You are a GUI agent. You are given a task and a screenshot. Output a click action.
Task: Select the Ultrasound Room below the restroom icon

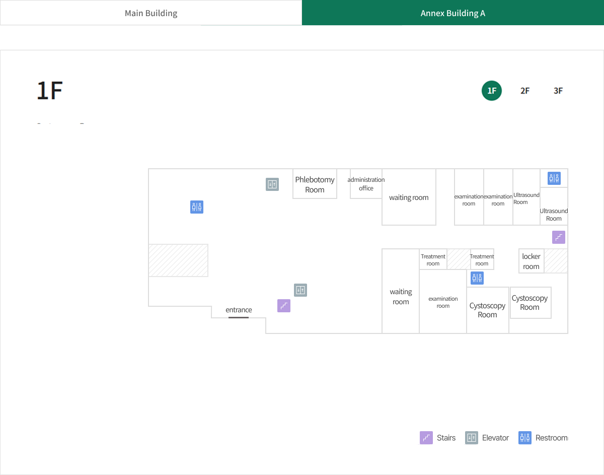coord(554,207)
